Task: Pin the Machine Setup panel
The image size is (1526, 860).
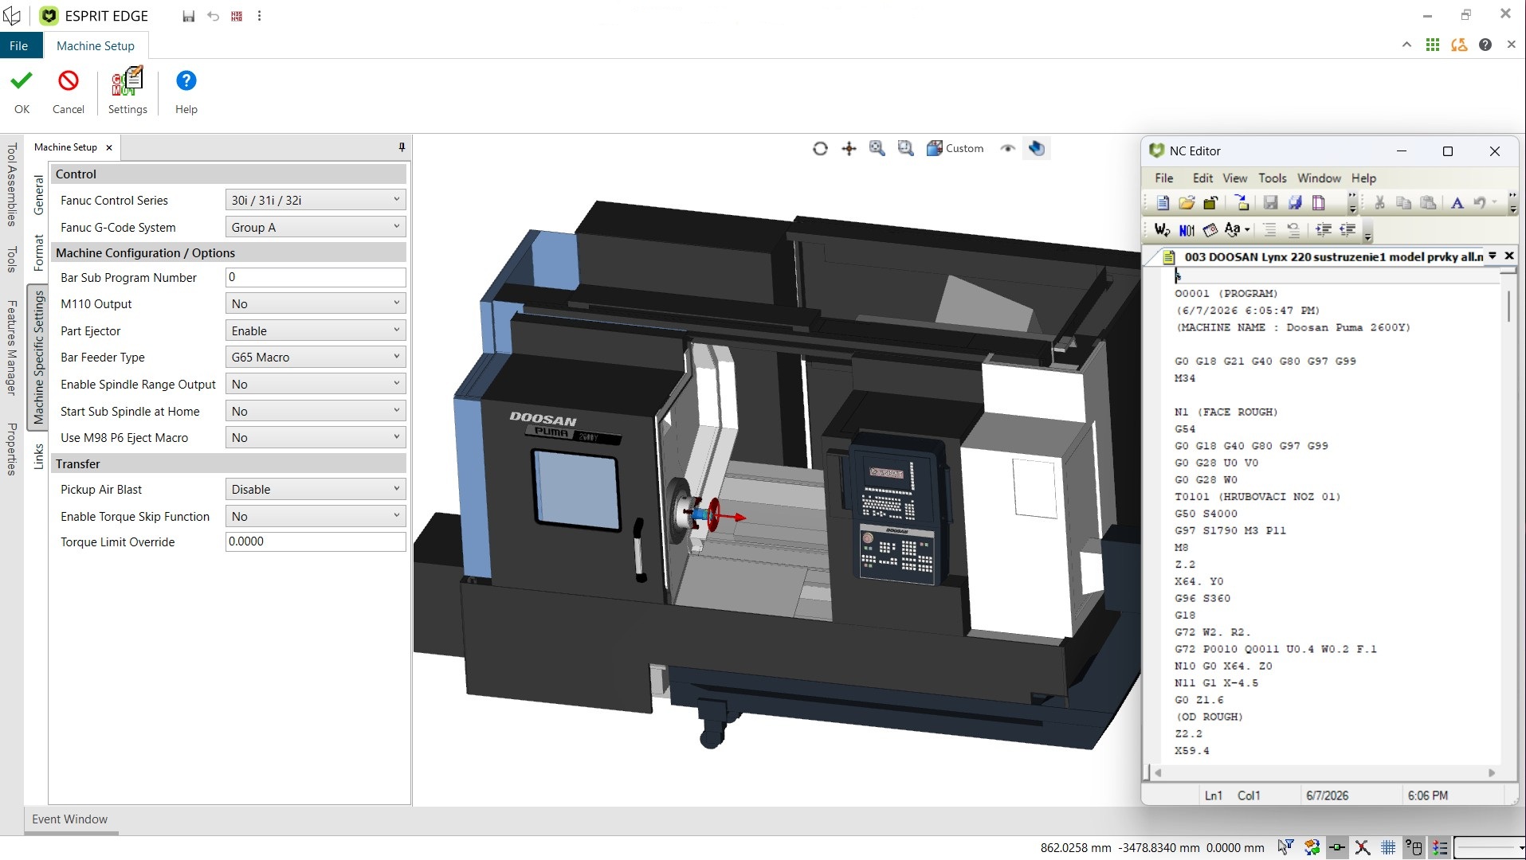Action: point(402,147)
